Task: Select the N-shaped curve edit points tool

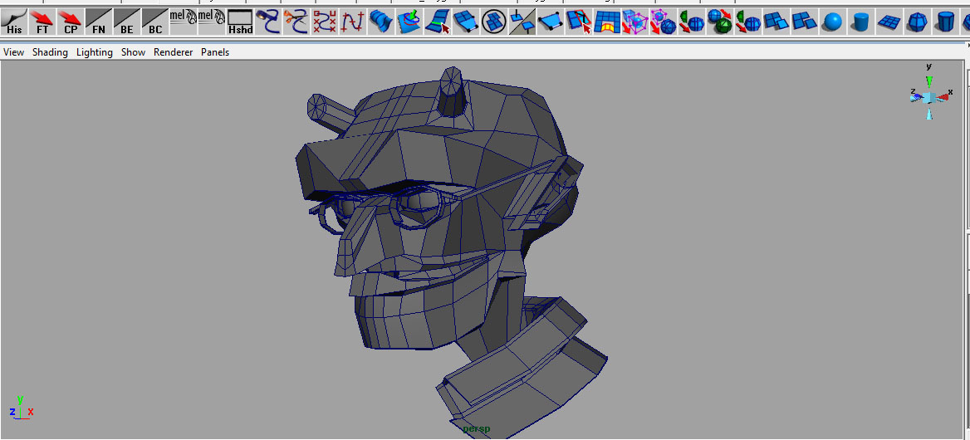Action: pyautogui.click(x=353, y=22)
